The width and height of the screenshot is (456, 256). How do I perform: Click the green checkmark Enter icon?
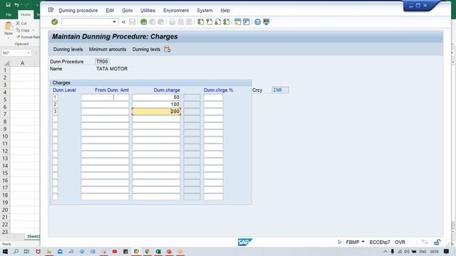click(x=54, y=22)
